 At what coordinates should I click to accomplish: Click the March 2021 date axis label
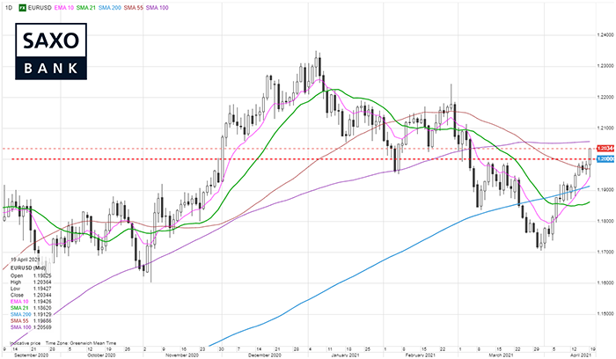tap(502, 355)
